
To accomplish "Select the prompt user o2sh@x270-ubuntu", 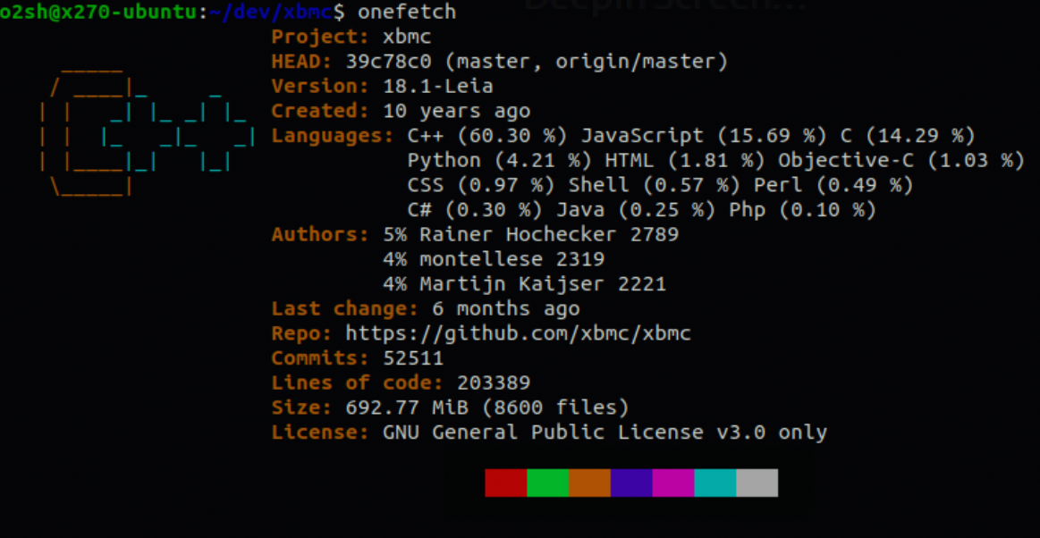I will 99,12.
